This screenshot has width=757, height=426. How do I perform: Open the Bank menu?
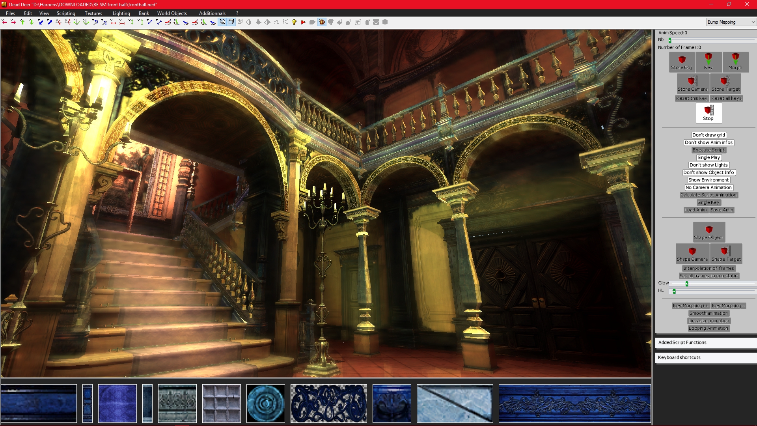(144, 13)
